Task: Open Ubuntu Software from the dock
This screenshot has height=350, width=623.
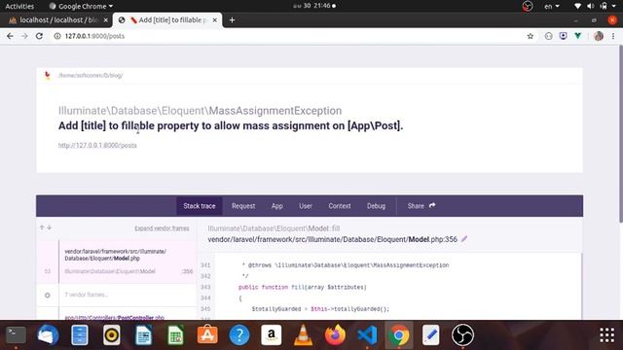Action: tap(207, 334)
